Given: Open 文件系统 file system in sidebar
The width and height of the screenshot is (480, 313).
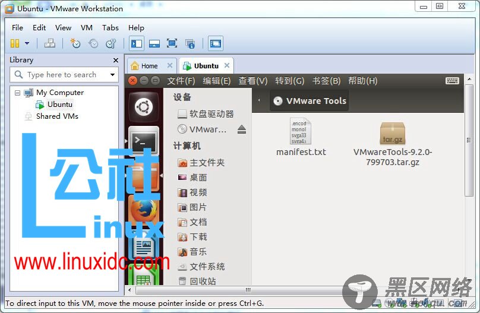Looking at the screenshot, I should click(201, 267).
